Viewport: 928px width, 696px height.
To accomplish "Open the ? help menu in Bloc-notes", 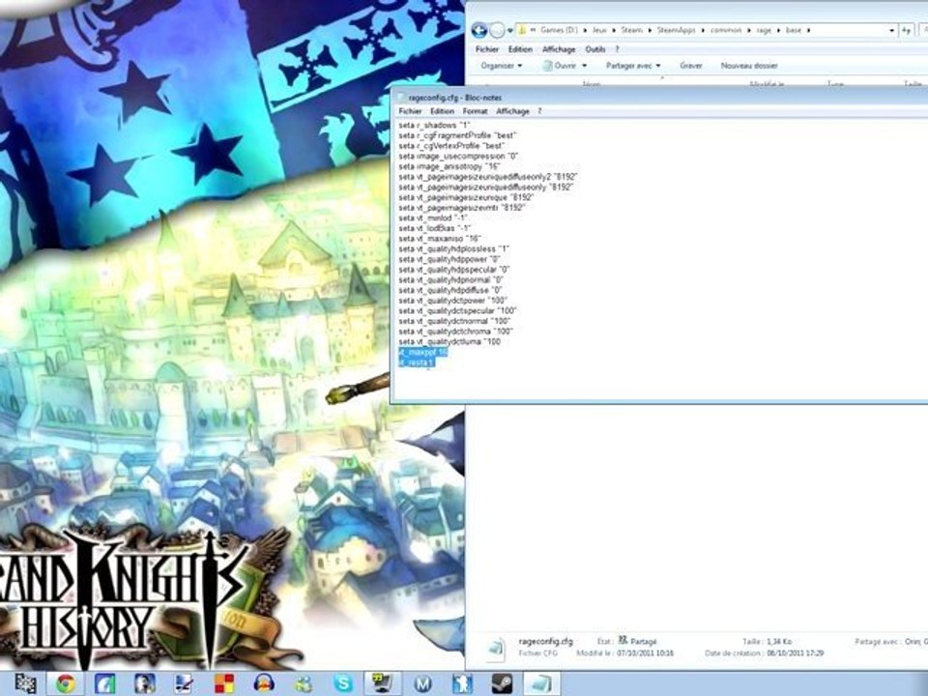I will [x=539, y=111].
